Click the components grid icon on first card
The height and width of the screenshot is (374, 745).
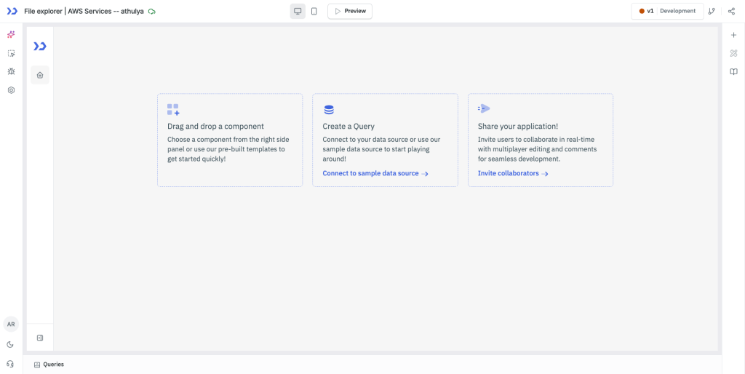tap(173, 110)
